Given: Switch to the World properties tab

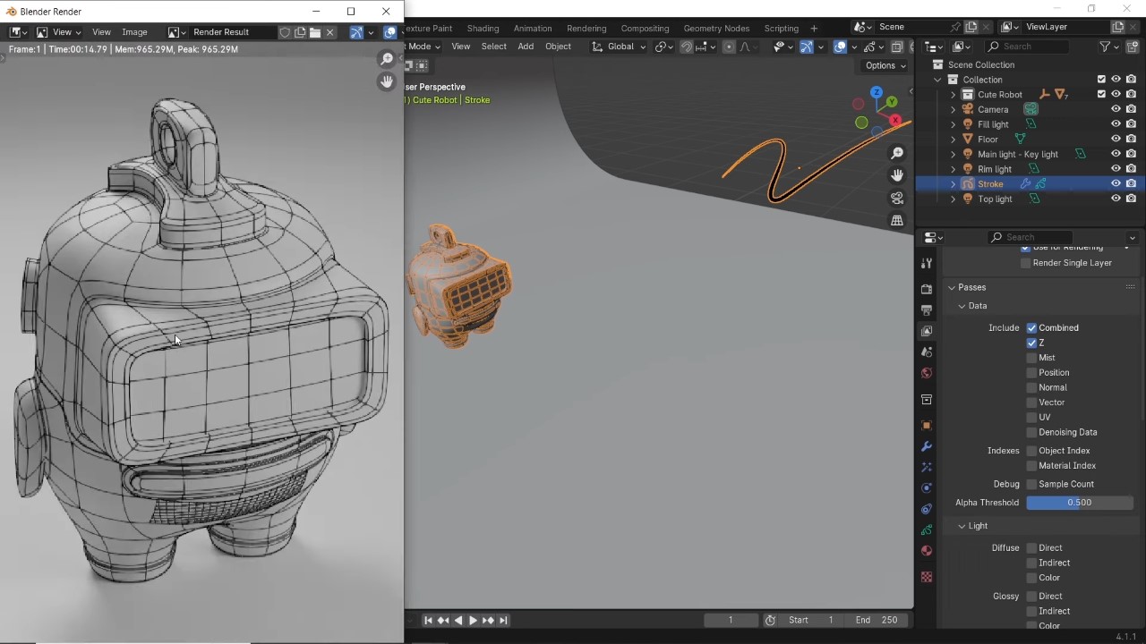Looking at the screenshot, I should (926, 373).
